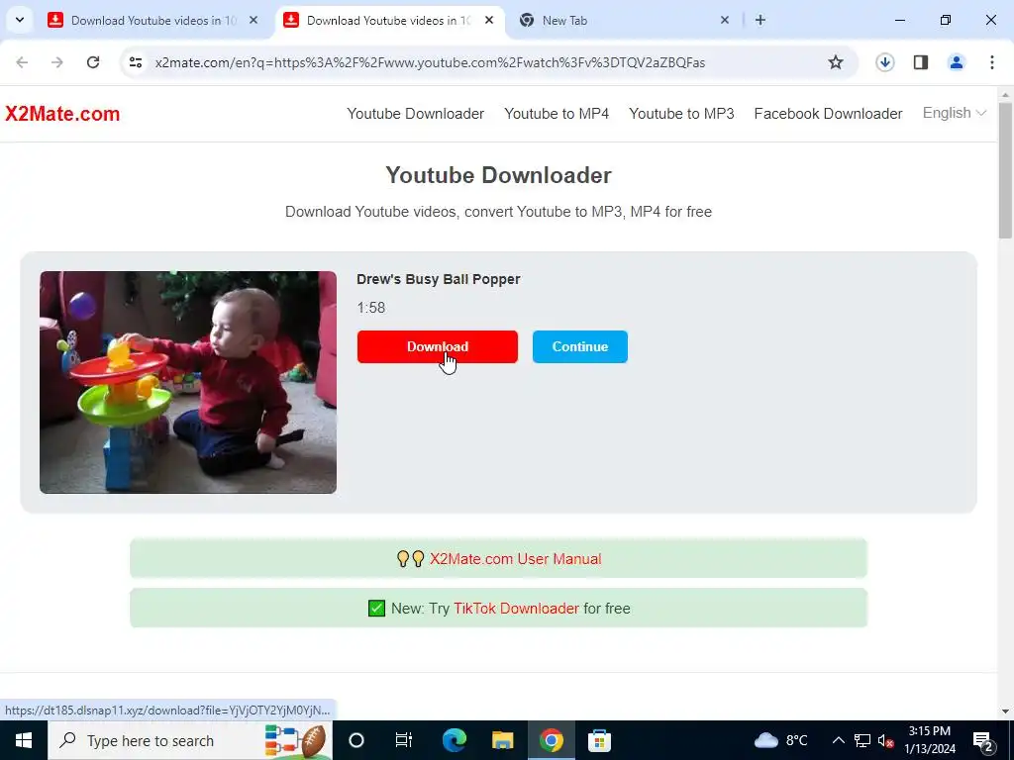Open a new browser tab with plus
The width and height of the screenshot is (1014, 760).
click(x=760, y=20)
